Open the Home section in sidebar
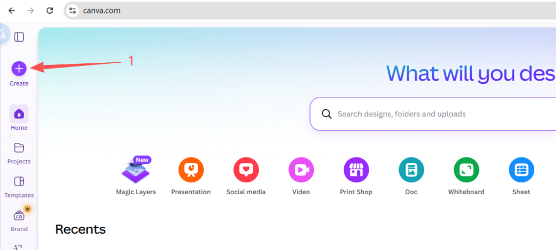Image resolution: width=556 pixels, height=250 pixels. 19,118
